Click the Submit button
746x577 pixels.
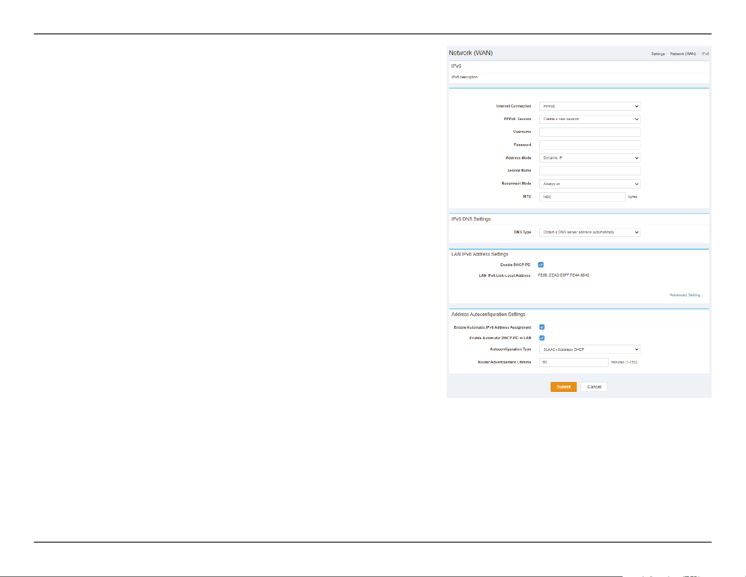click(x=563, y=387)
